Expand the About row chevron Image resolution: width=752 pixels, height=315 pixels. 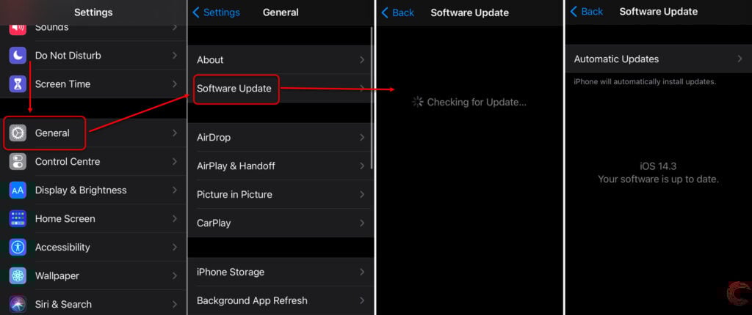(361, 60)
